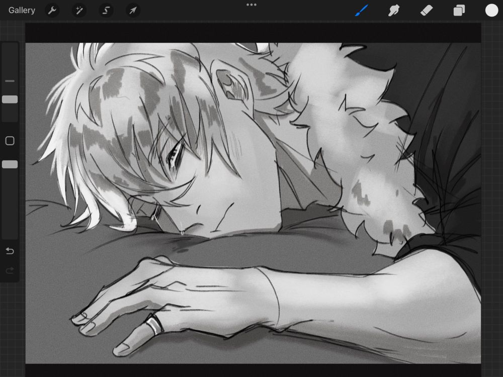Select the Smudge tool
Image resolution: width=503 pixels, height=377 pixels.
point(394,10)
